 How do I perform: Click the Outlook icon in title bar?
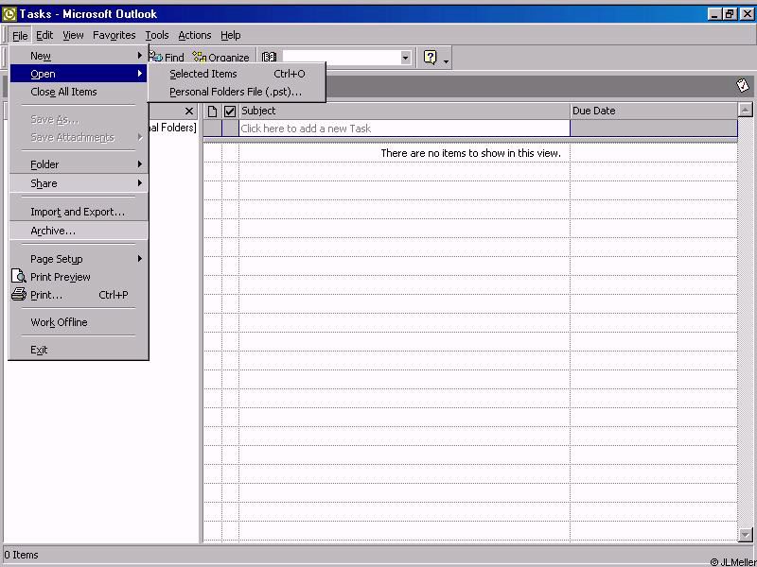[9, 14]
